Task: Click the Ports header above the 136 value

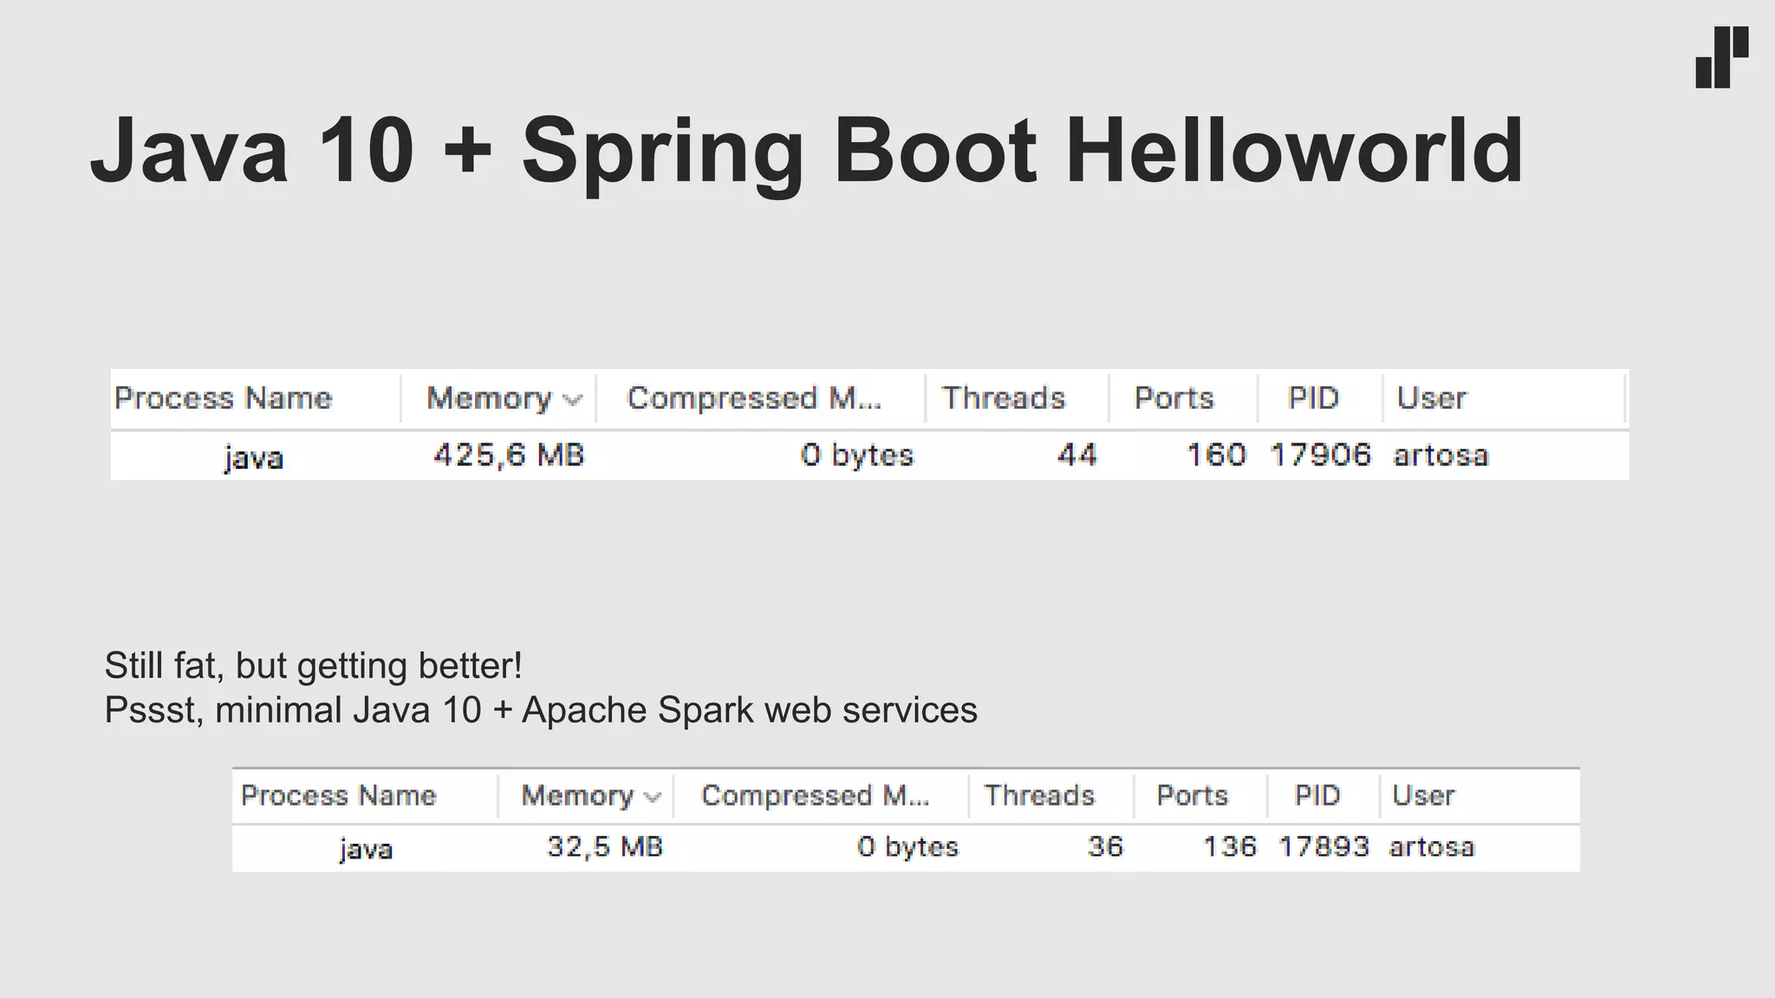Action: [1192, 795]
